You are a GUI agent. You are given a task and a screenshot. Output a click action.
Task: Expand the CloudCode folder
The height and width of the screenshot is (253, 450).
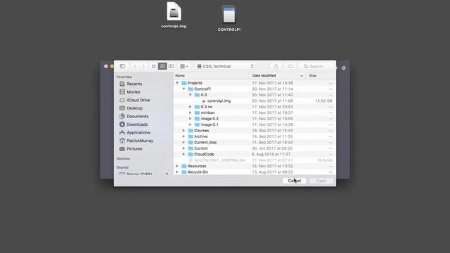[184, 155]
